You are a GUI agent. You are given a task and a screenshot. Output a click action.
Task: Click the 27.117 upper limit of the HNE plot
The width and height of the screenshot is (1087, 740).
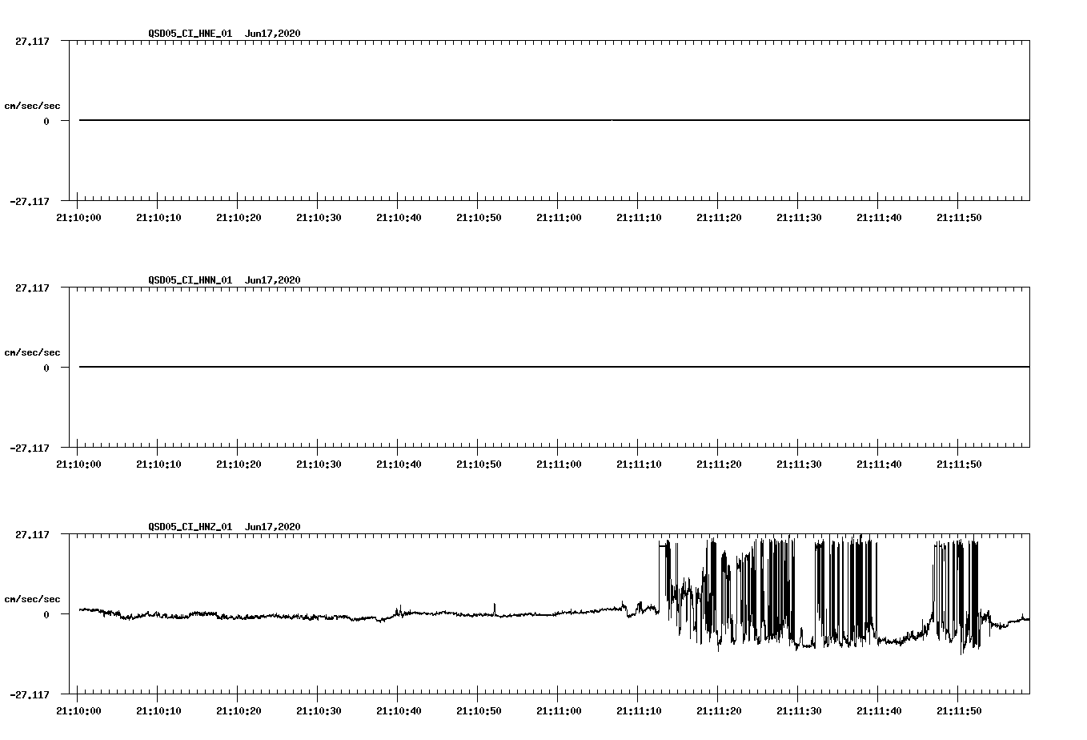[x=32, y=41]
